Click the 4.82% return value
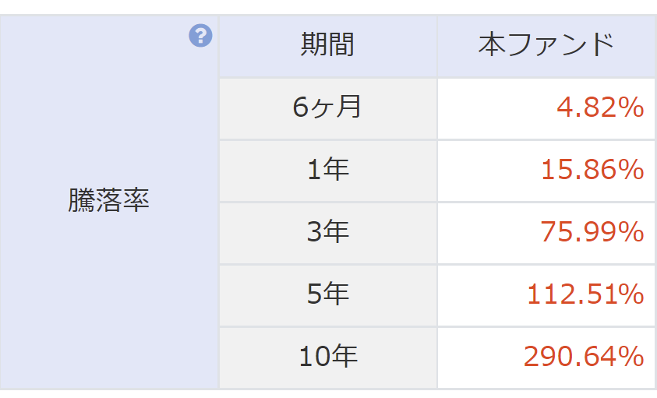Image resolution: width=657 pixels, height=398 pixels. click(600, 107)
